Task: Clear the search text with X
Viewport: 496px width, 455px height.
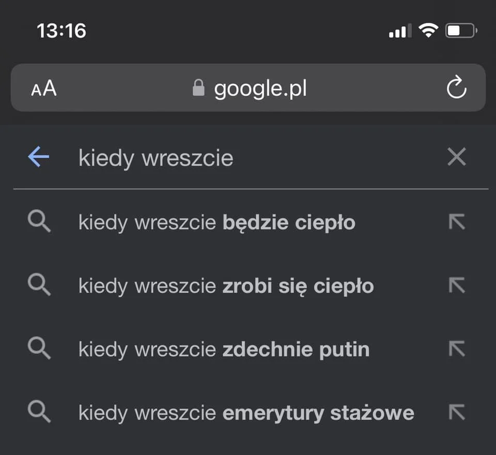Action: coord(457,157)
